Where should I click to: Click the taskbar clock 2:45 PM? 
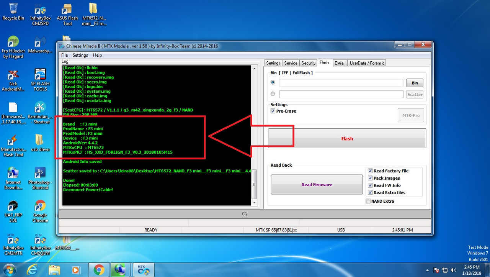pyautogui.click(x=471, y=270)
